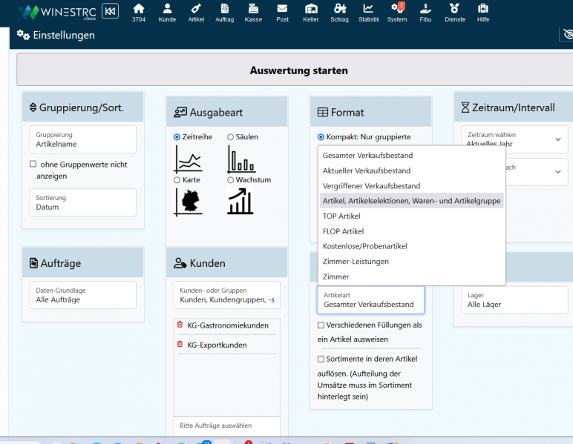Check 'Sortimente in deren Artikel auflösen'

(x=321, y=359)
